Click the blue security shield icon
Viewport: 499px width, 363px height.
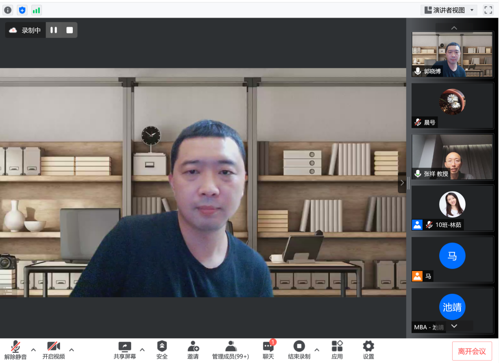tap(22, 10)
